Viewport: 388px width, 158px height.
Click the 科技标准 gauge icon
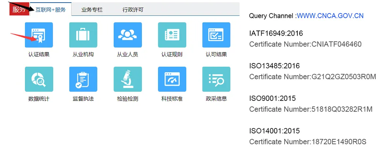point(172,79)
